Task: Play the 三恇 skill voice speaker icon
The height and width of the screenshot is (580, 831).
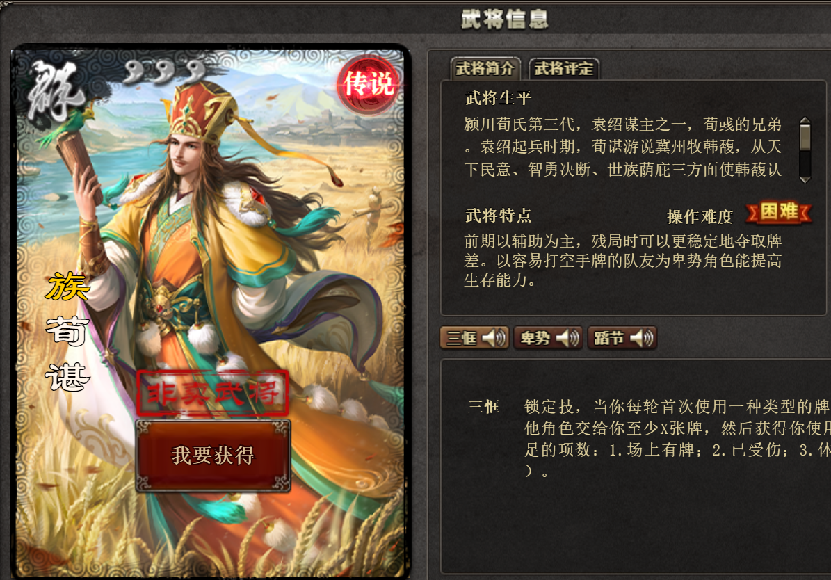Action: (494, 338)
